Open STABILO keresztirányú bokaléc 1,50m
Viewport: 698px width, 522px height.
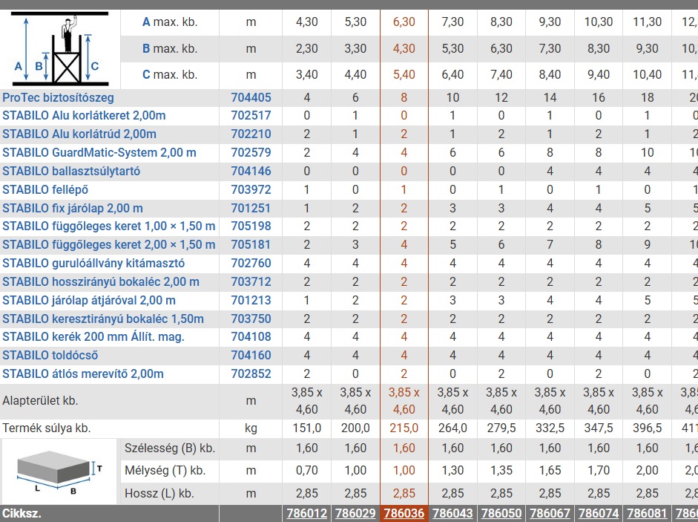coord(103,319)
